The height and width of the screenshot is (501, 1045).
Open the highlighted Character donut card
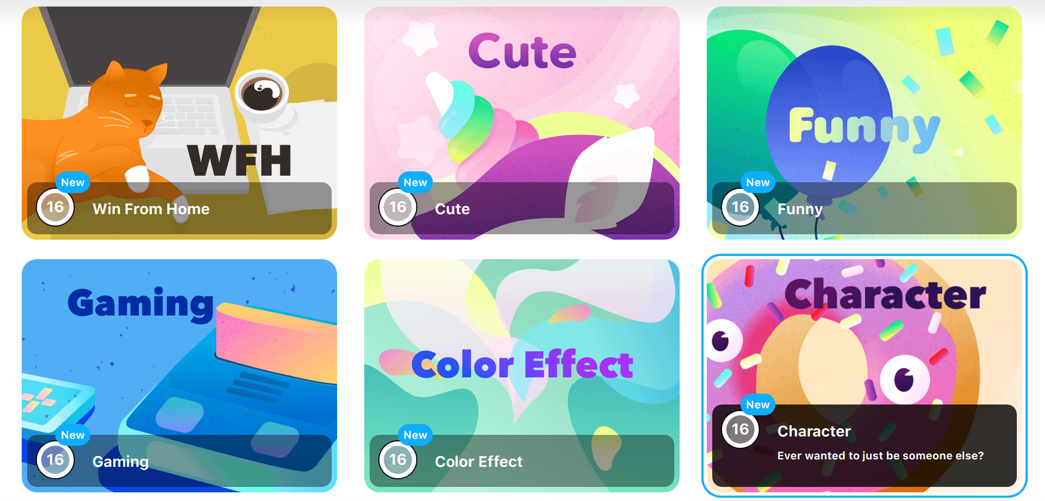[865, 376]
